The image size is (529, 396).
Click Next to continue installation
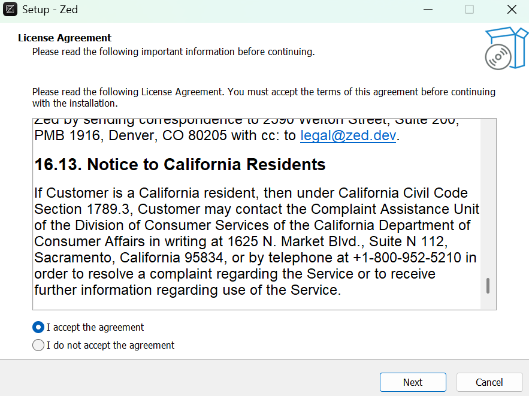click(x=413, y=382)
